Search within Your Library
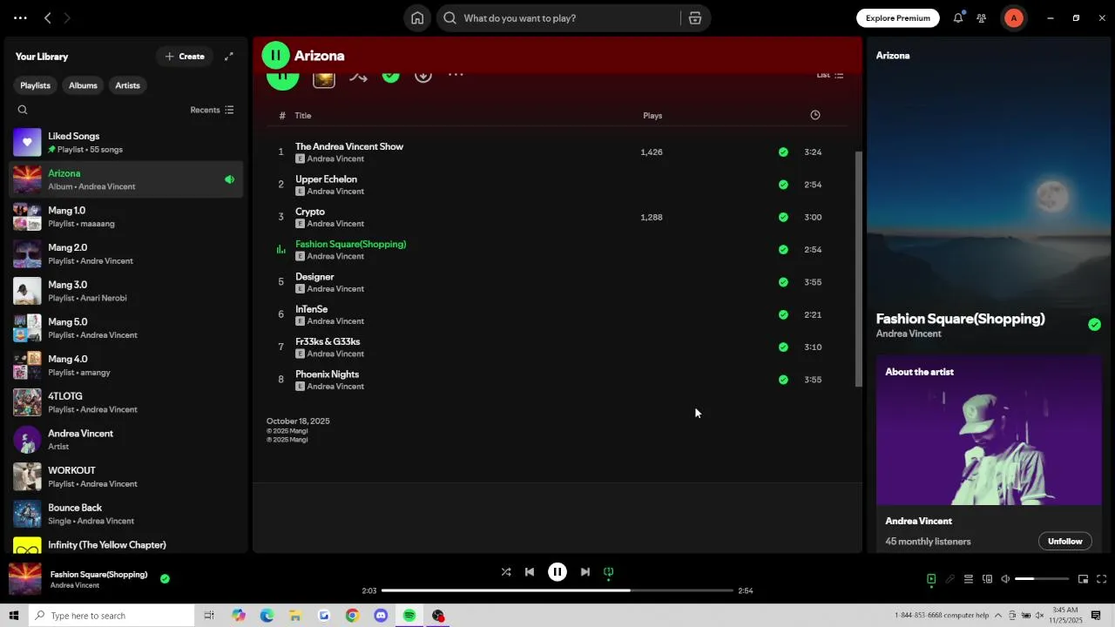 pyautogui.click(x=23, y=110)
